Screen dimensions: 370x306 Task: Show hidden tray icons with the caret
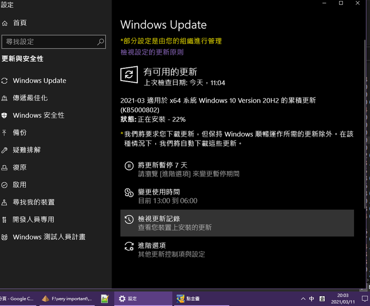coord(303,299)
